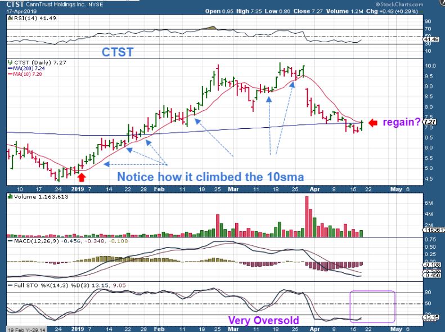
Task: Click the Feb label under the price panel
Action: [159, 189]
